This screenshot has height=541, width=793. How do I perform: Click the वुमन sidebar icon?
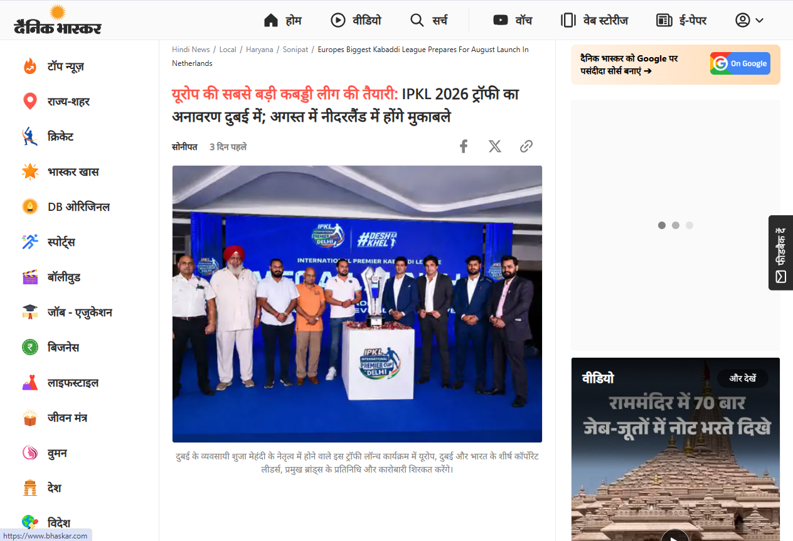30,453
